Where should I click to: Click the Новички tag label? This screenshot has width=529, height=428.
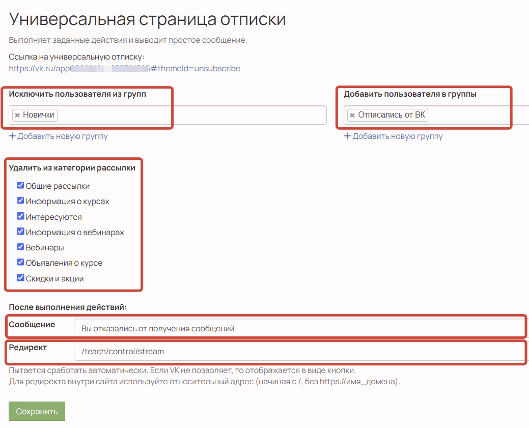(x=39, y=115)
